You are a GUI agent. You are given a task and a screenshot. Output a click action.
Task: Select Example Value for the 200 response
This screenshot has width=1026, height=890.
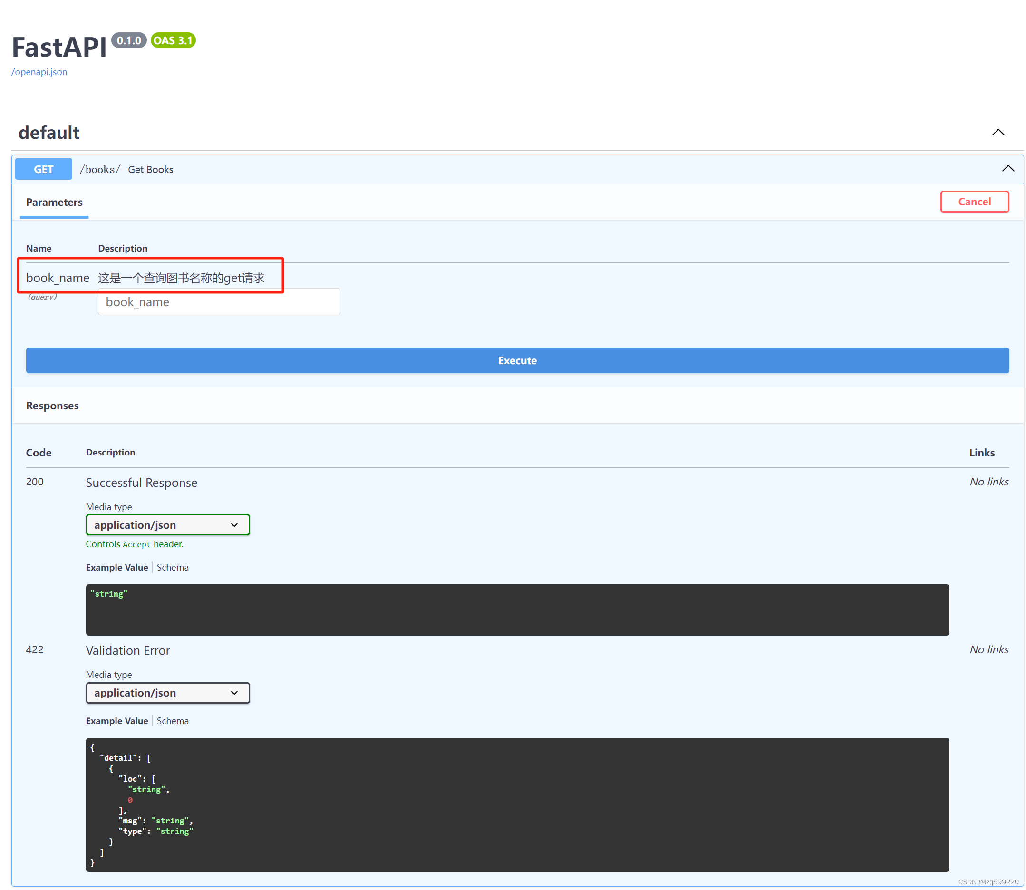tap(116, 567)
